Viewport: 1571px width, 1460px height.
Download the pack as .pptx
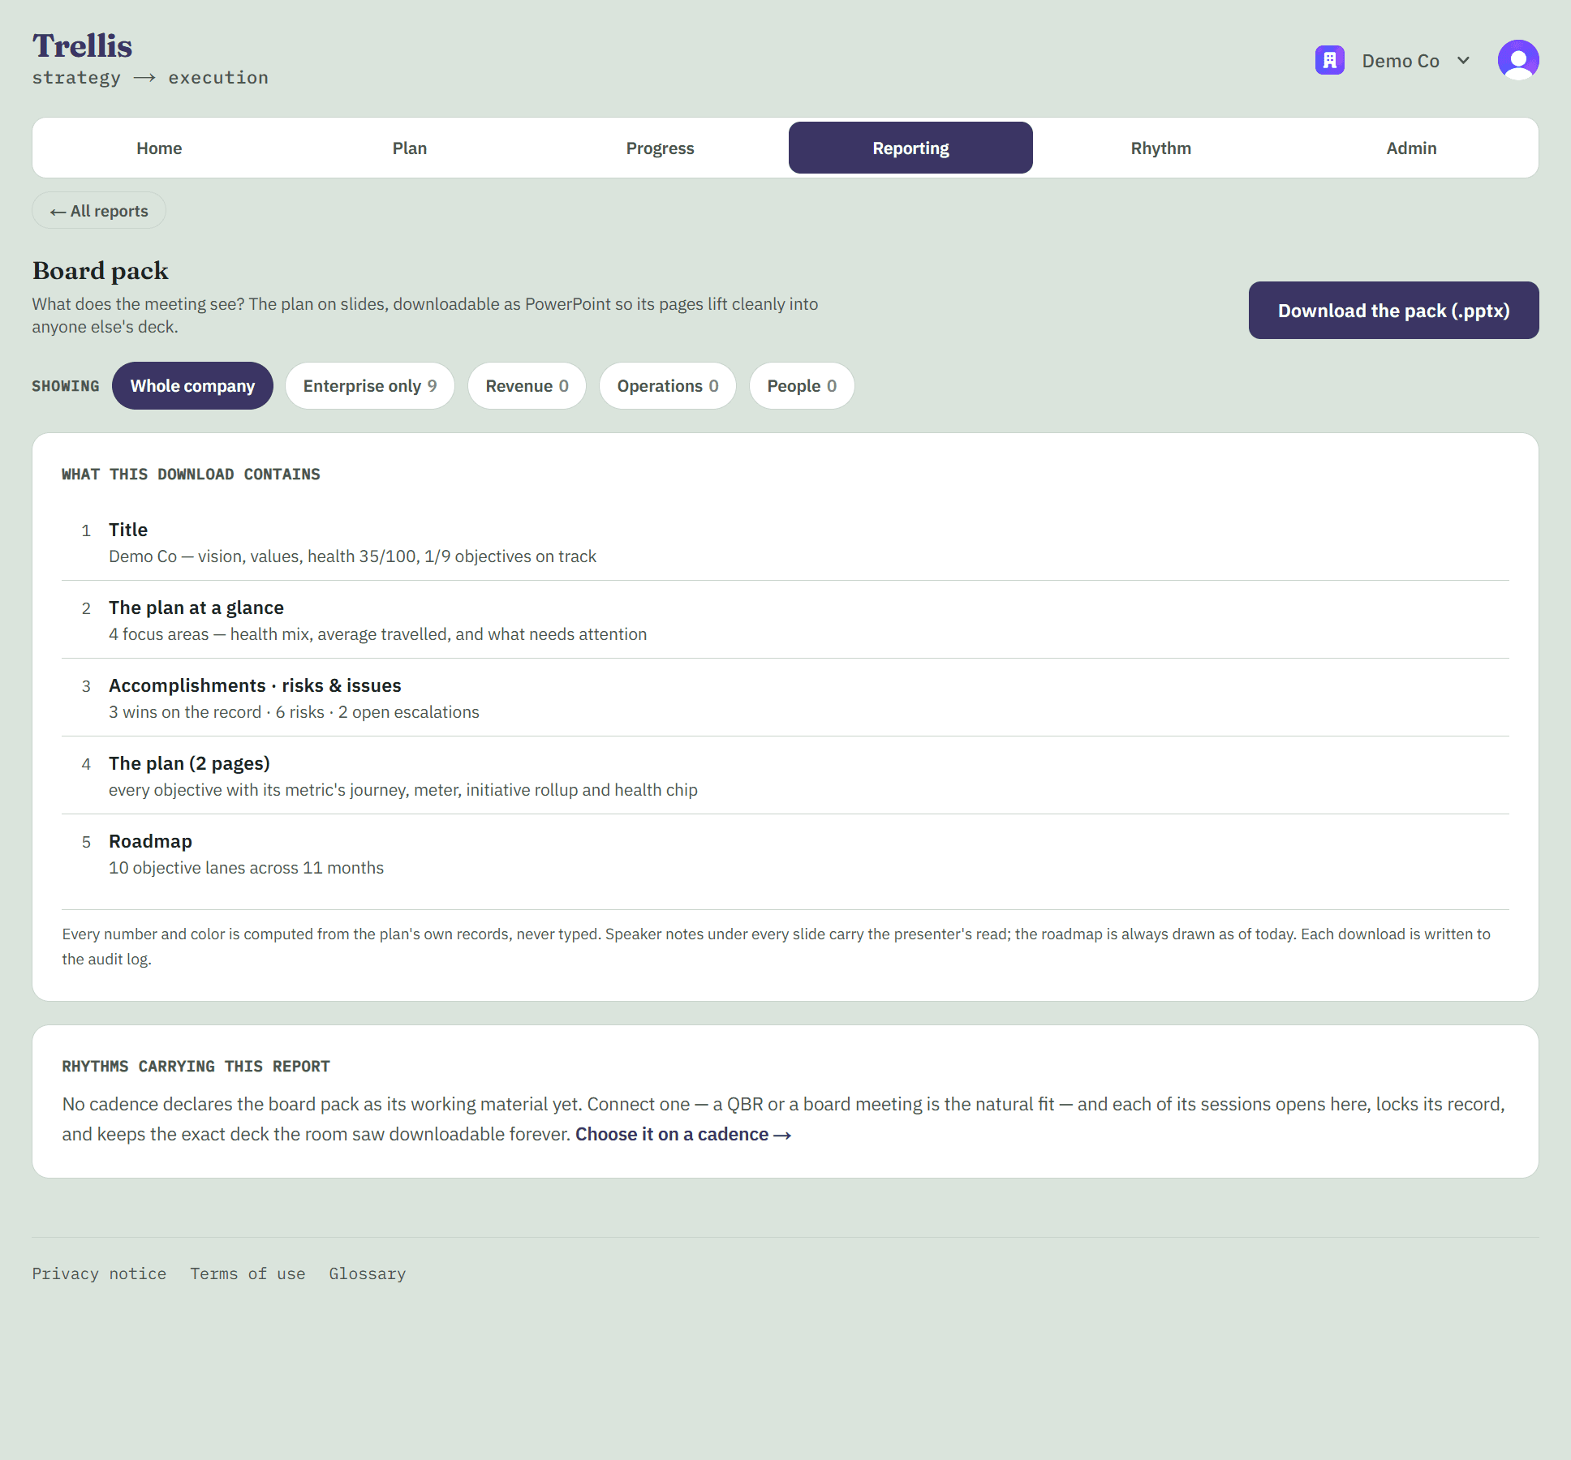click(x=1393, y=311)
